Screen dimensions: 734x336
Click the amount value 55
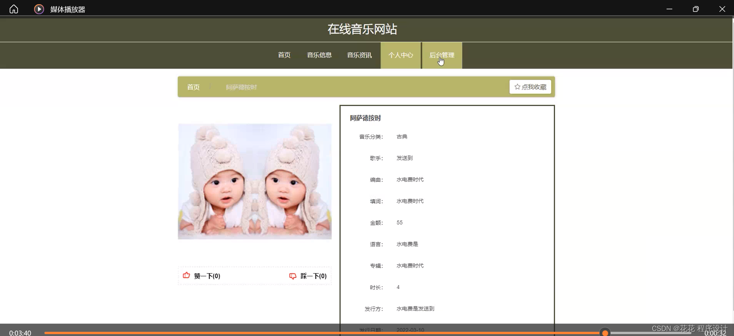(399, 222)
